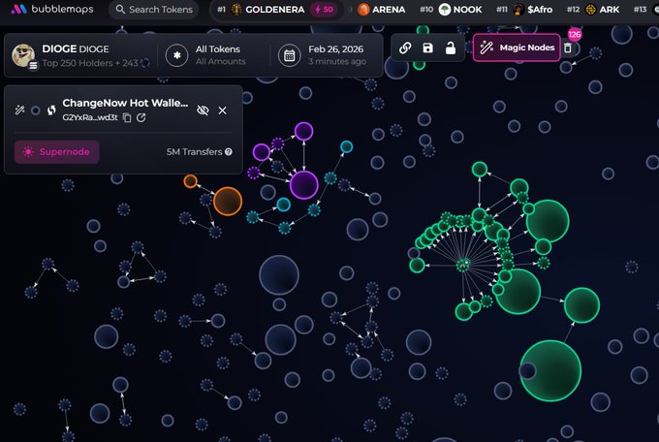Click the ChangeNow Hot Wallet title text
Screen dimensions: 659x442
point(125,103)
